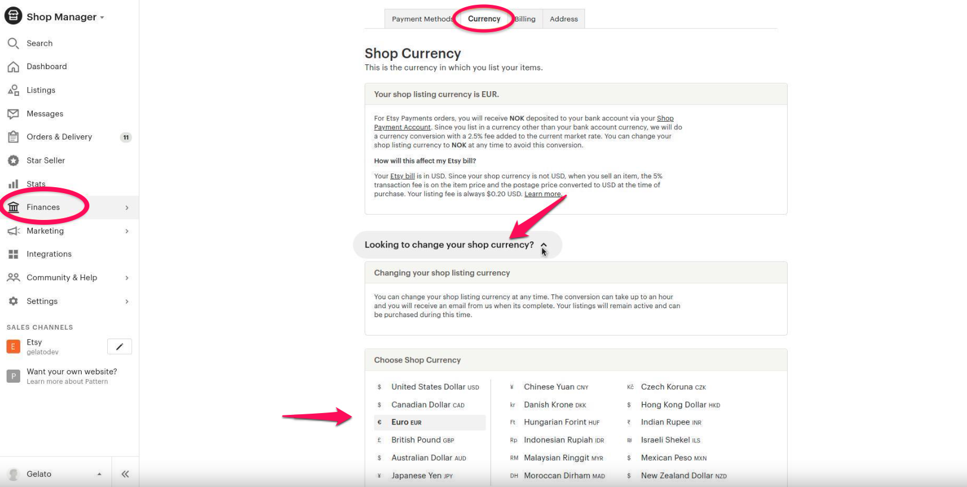Click the Orders badge showing 11

pyautogui.click(x=126, y=137)
